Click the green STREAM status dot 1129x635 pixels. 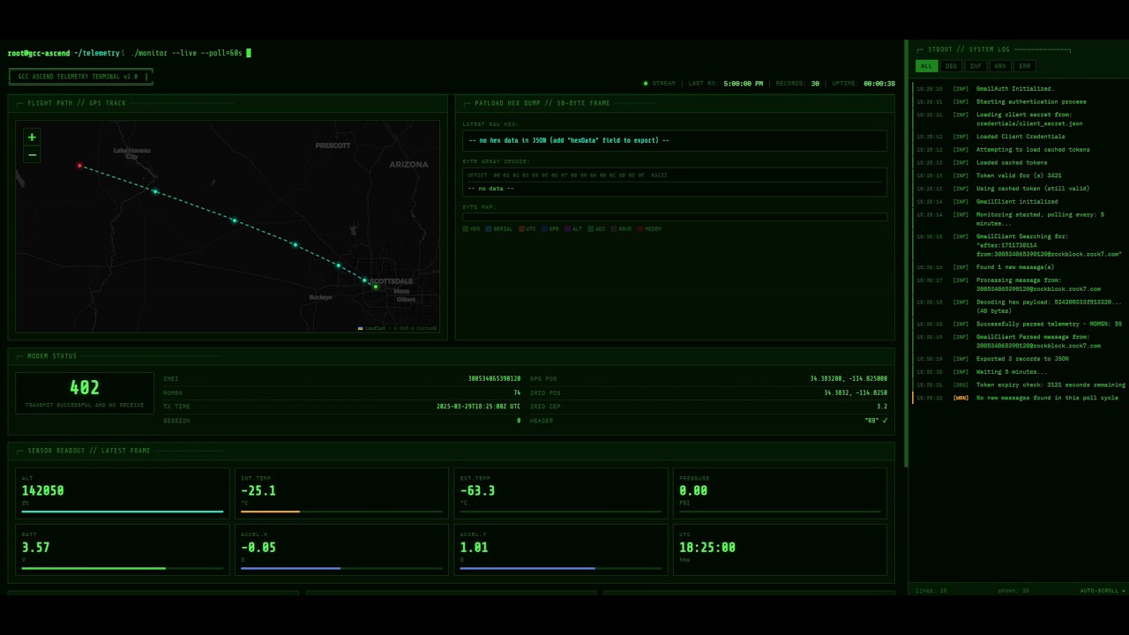click(x=646, y=84)
